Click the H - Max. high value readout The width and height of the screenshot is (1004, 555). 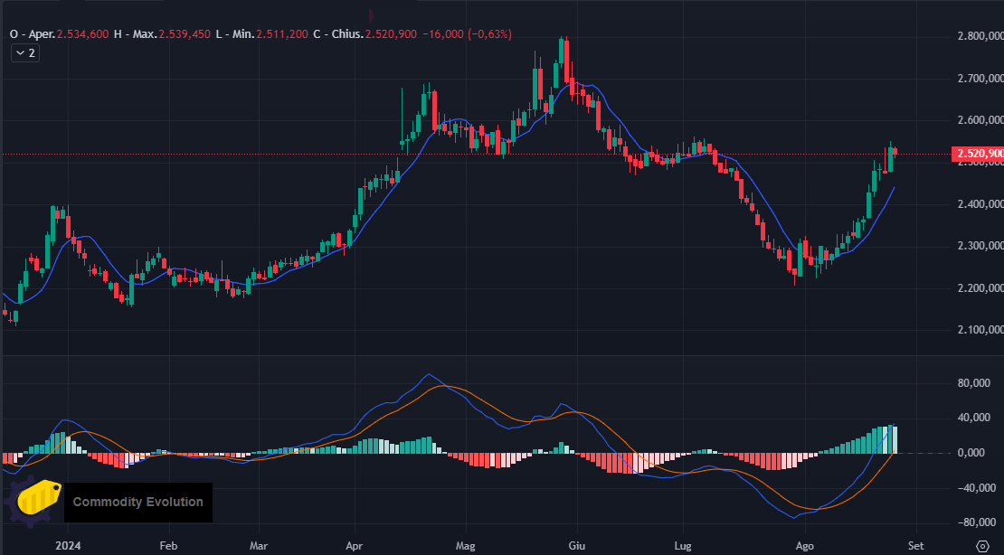(x=185, y=34)
